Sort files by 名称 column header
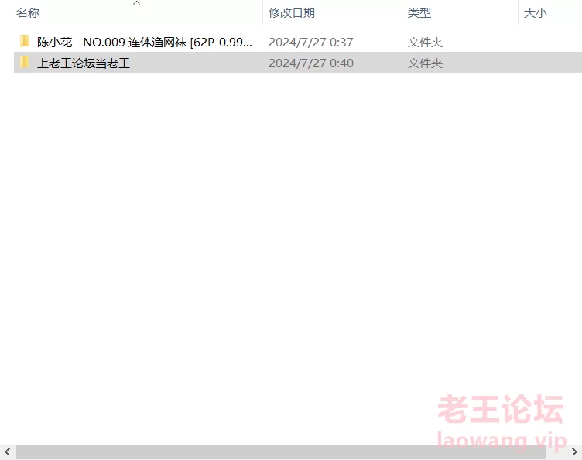This screenshot has width=582, height=460. click(28, 13)
